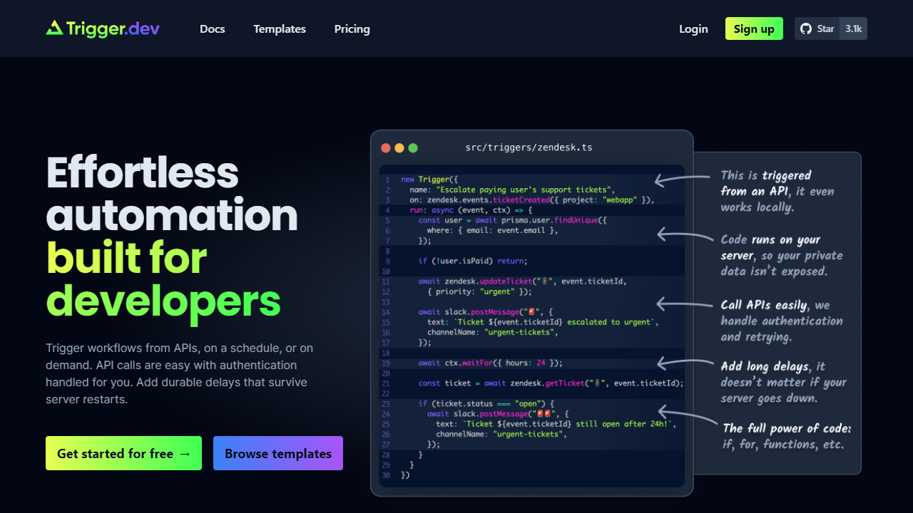This screenshot has height=513, width=913.
Task: Go to the Pricing page
Action: 352,29
